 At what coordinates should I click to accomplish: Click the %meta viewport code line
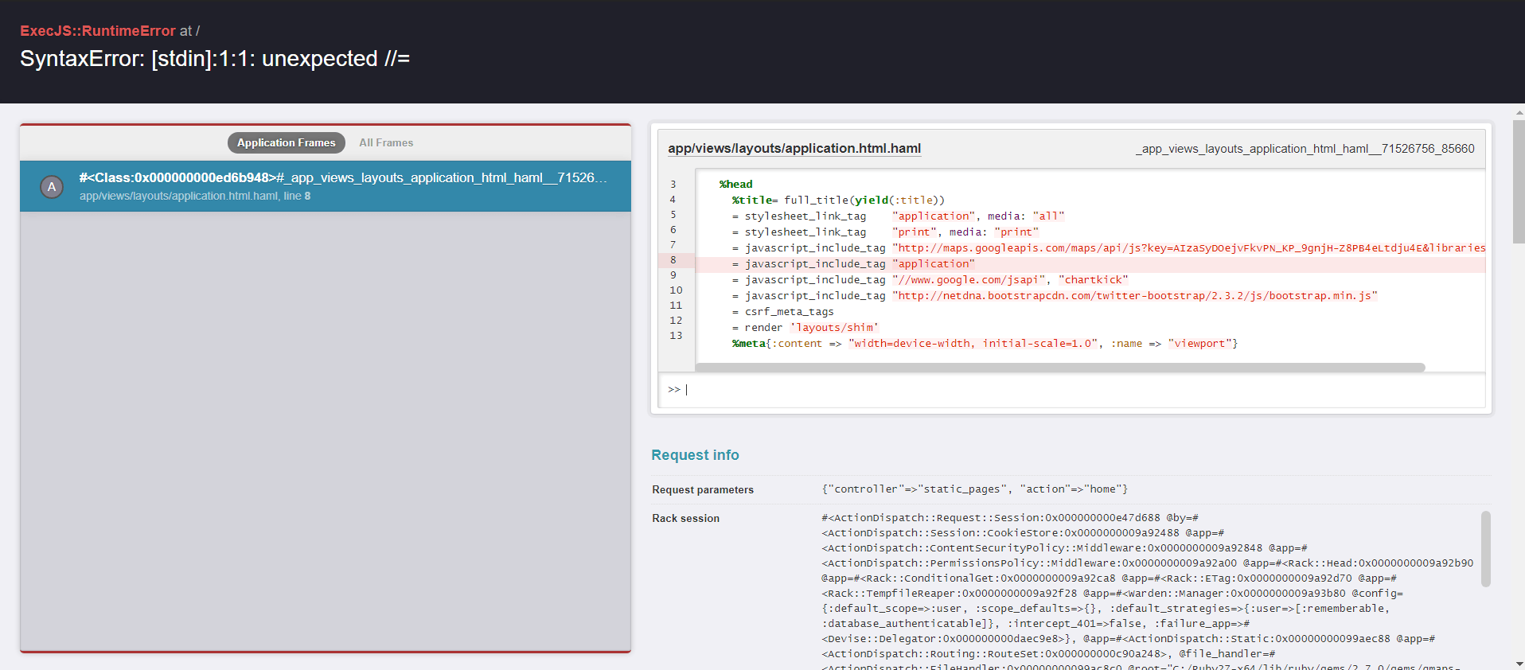click(x=985, y=344)
